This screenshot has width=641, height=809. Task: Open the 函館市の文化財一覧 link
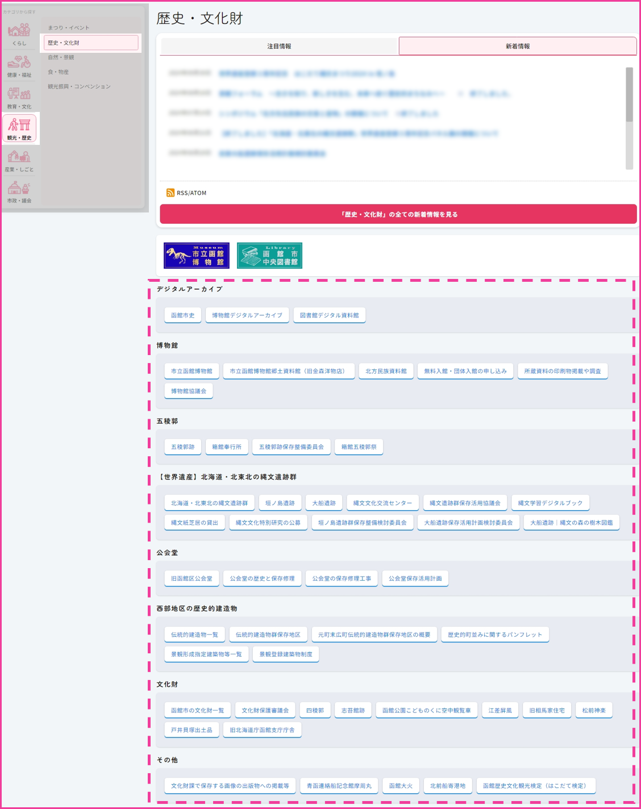(x=197, y=710)
